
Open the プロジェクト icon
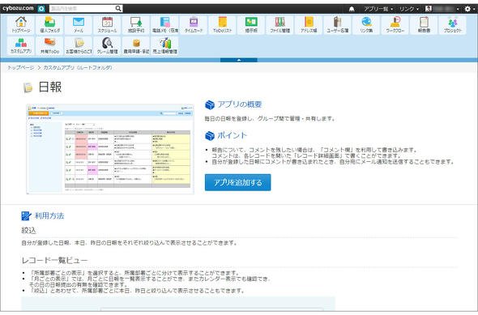(x=453, y=24)
